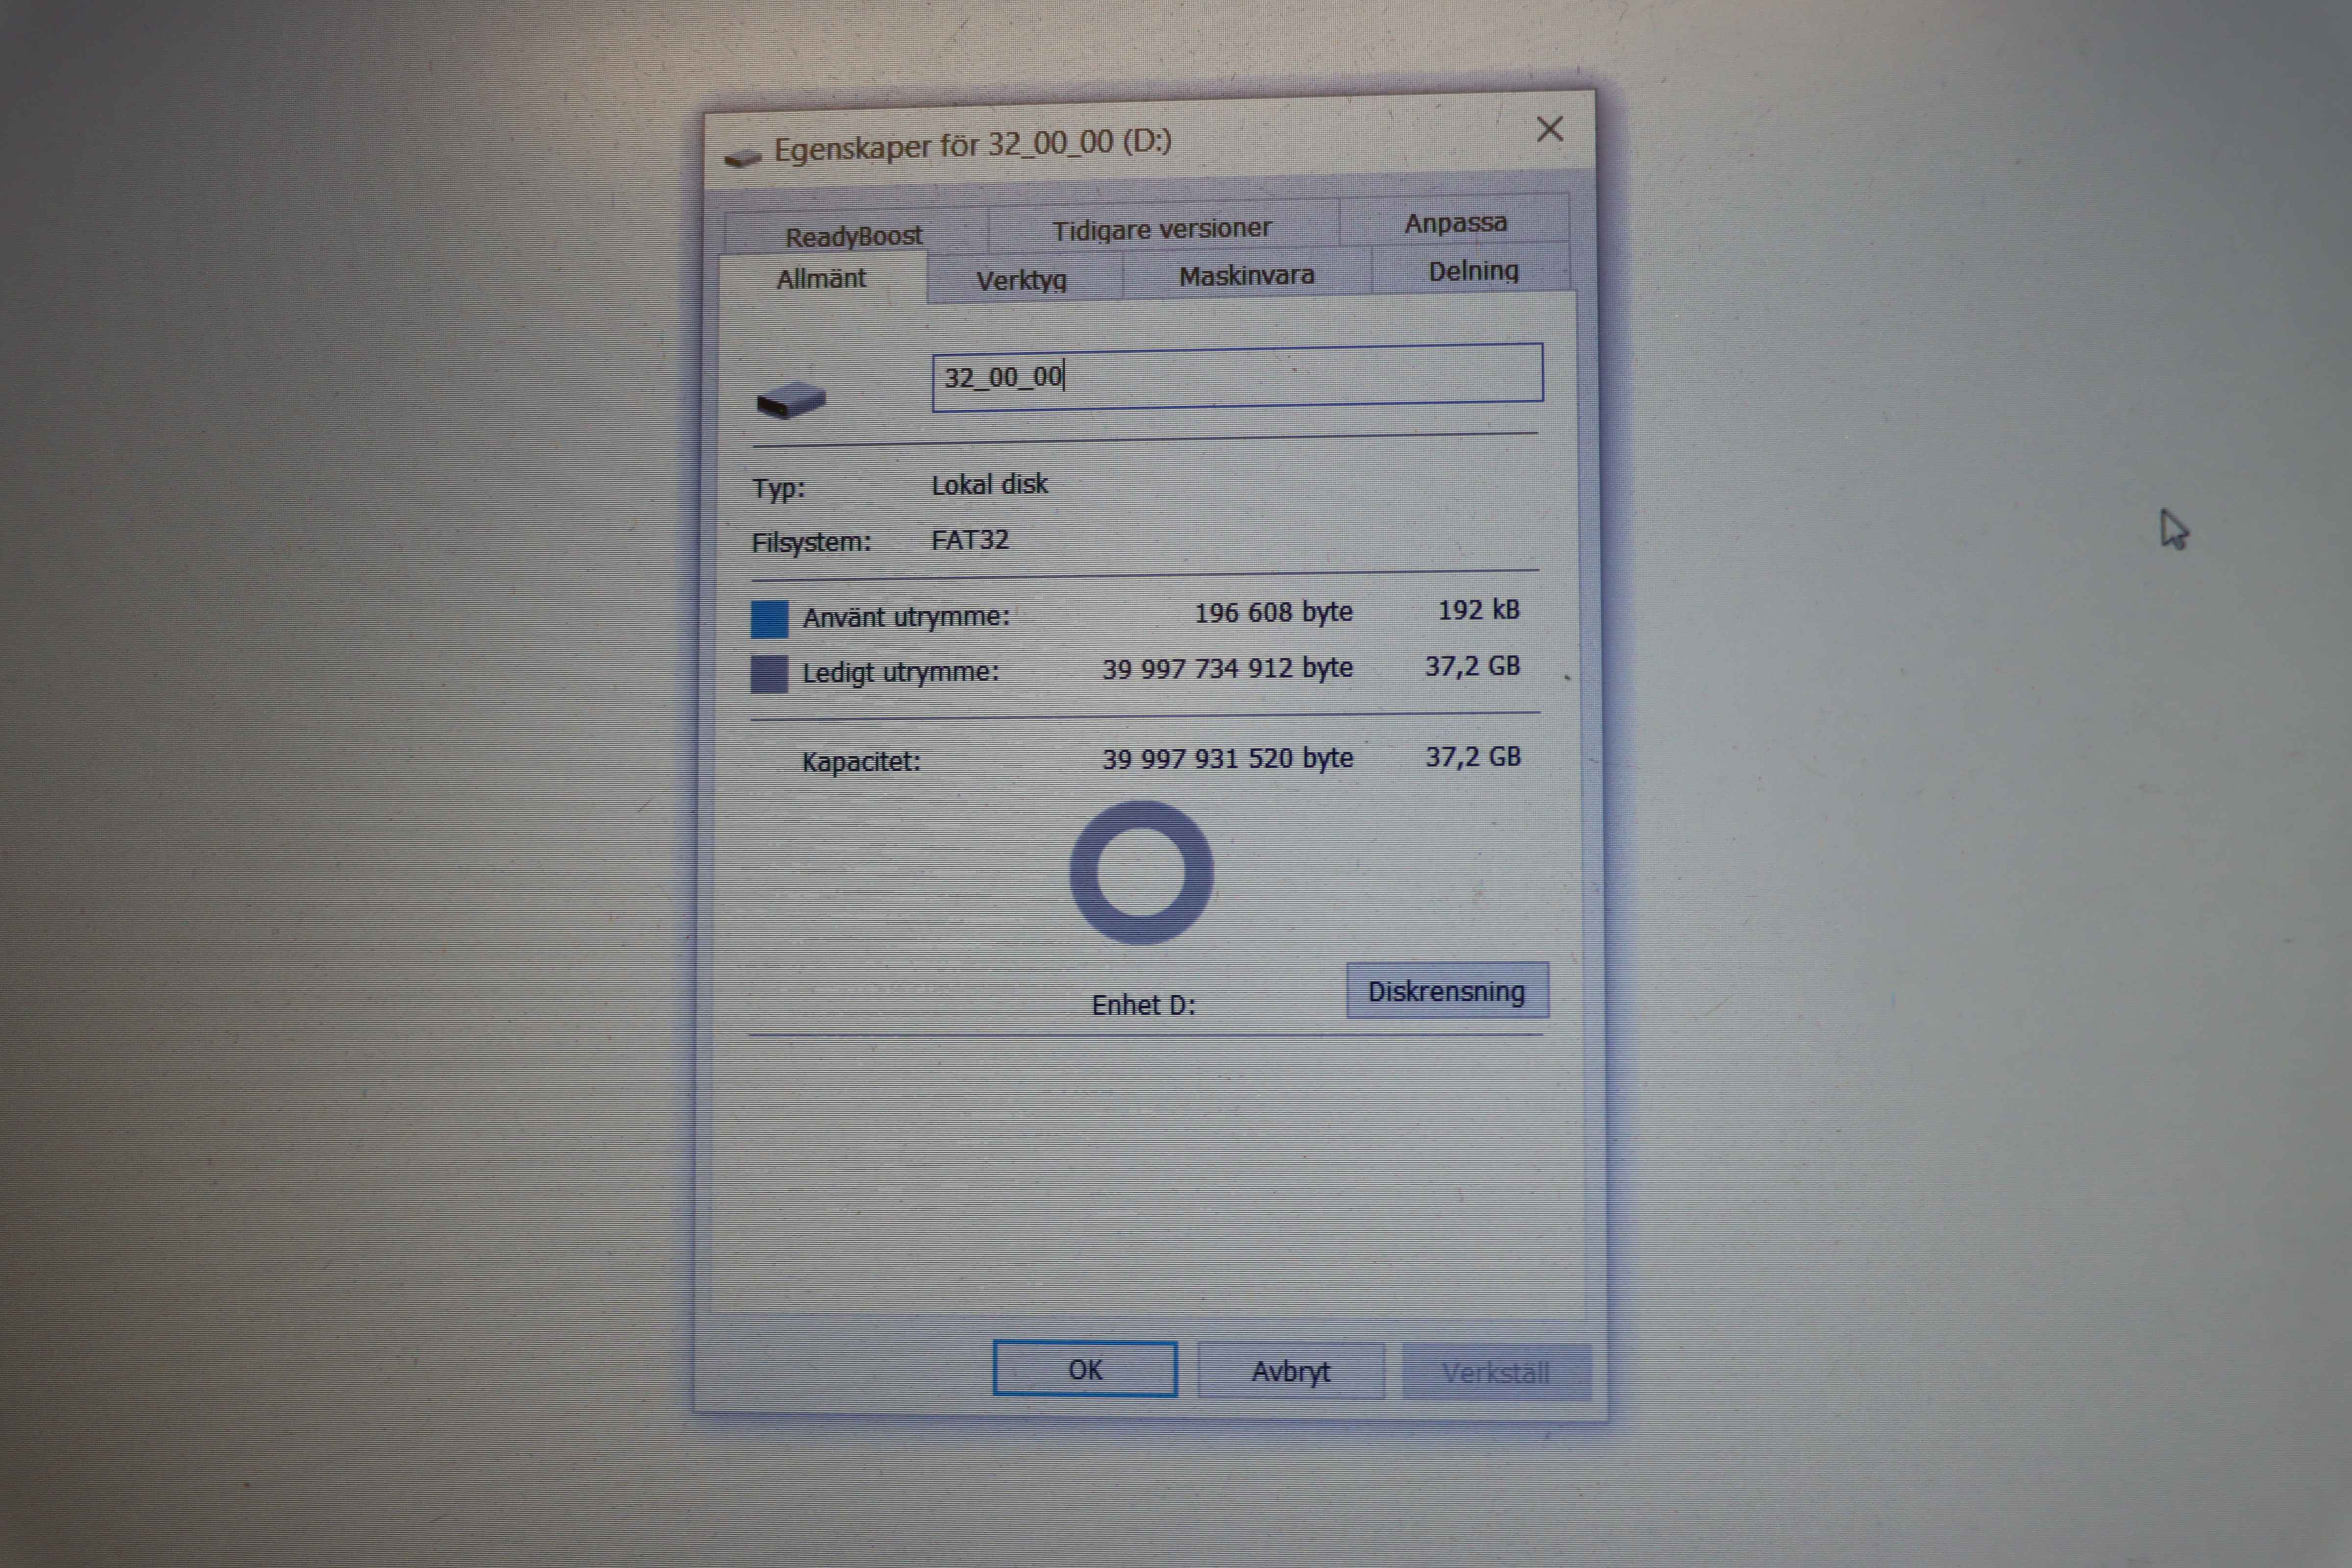
Task: Click the large drive icon beside the name field
Action: (x=791, y=400)
